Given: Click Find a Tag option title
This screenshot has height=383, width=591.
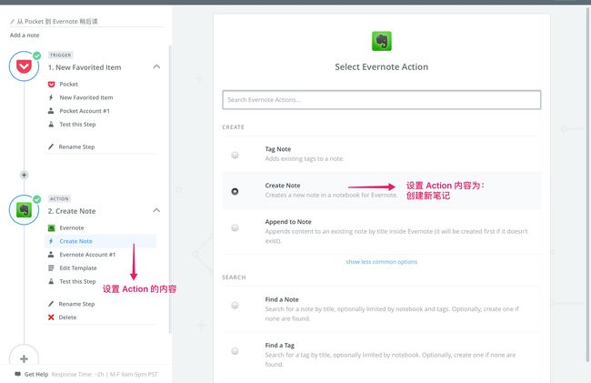Looking at the screenshot, I should tap(280, 346).
